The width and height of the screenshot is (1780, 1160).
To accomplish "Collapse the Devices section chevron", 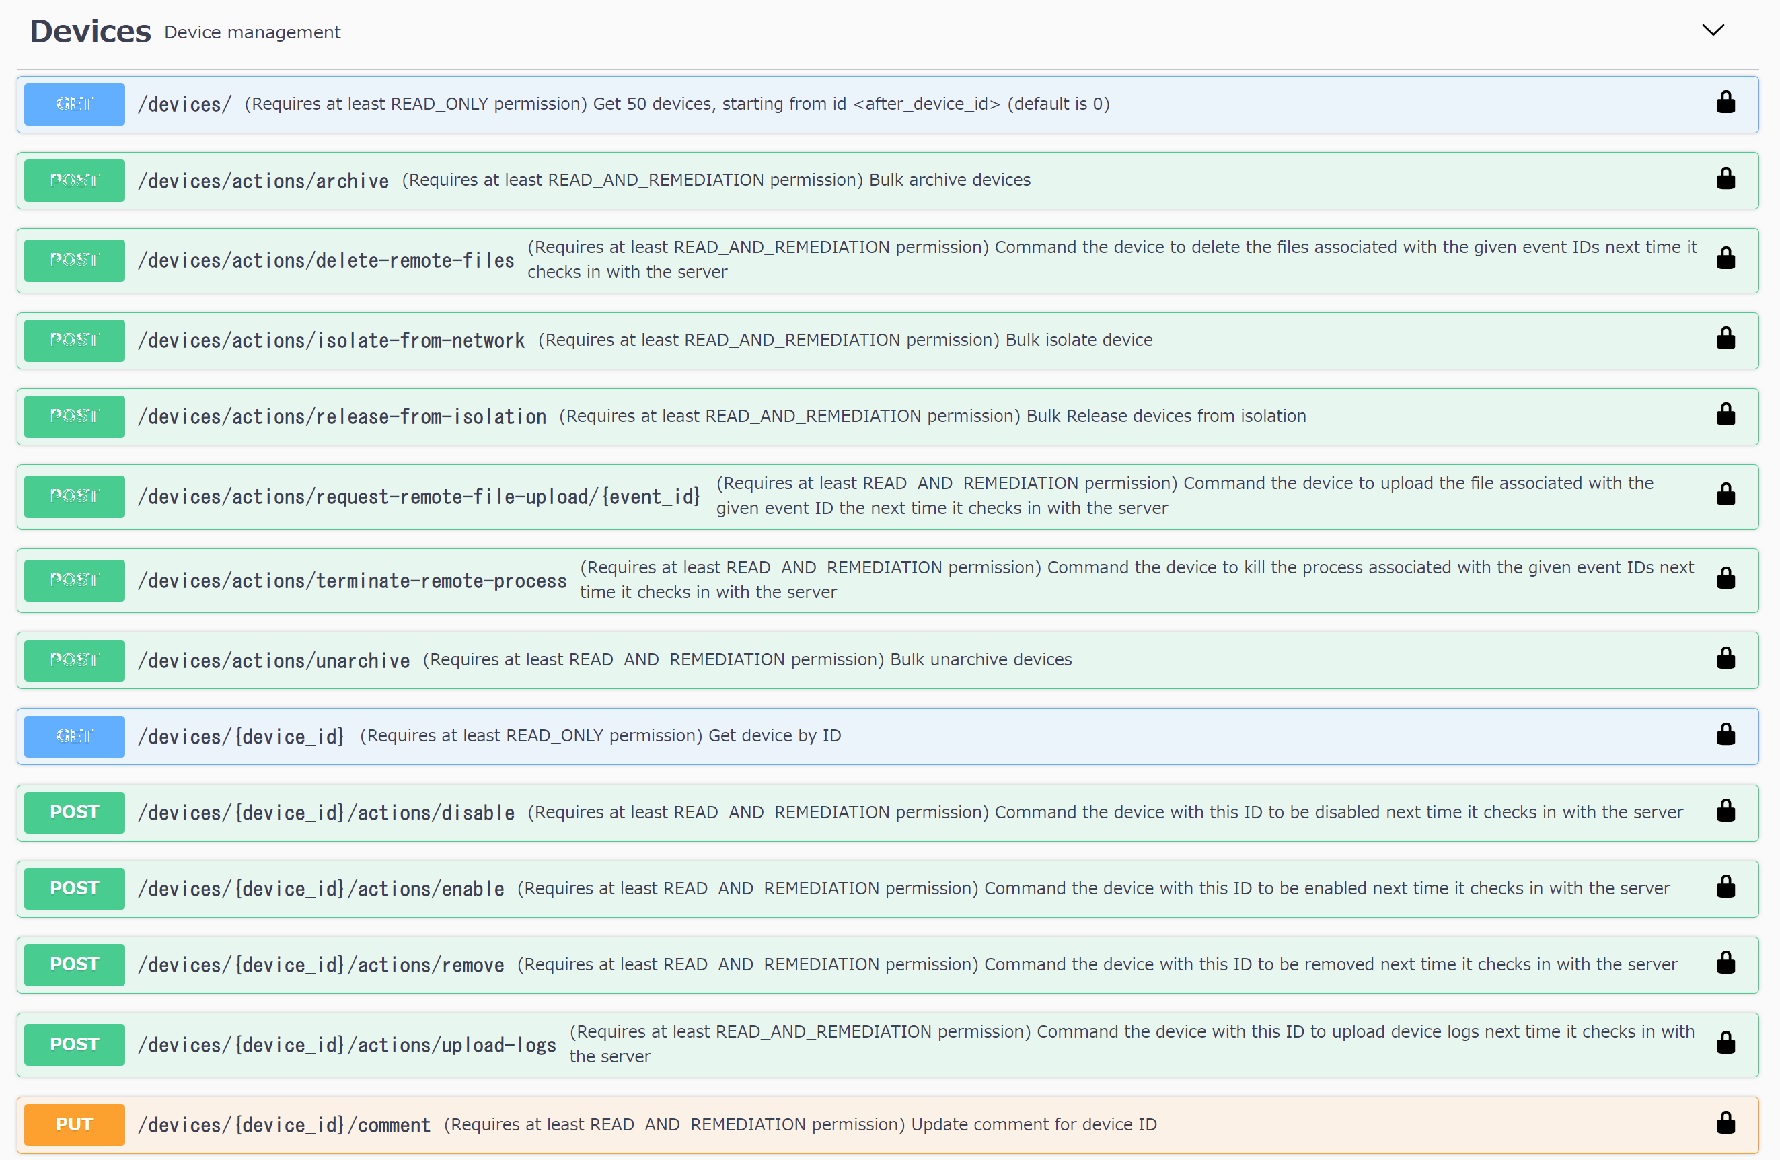I will click(x=1712, y=31).
